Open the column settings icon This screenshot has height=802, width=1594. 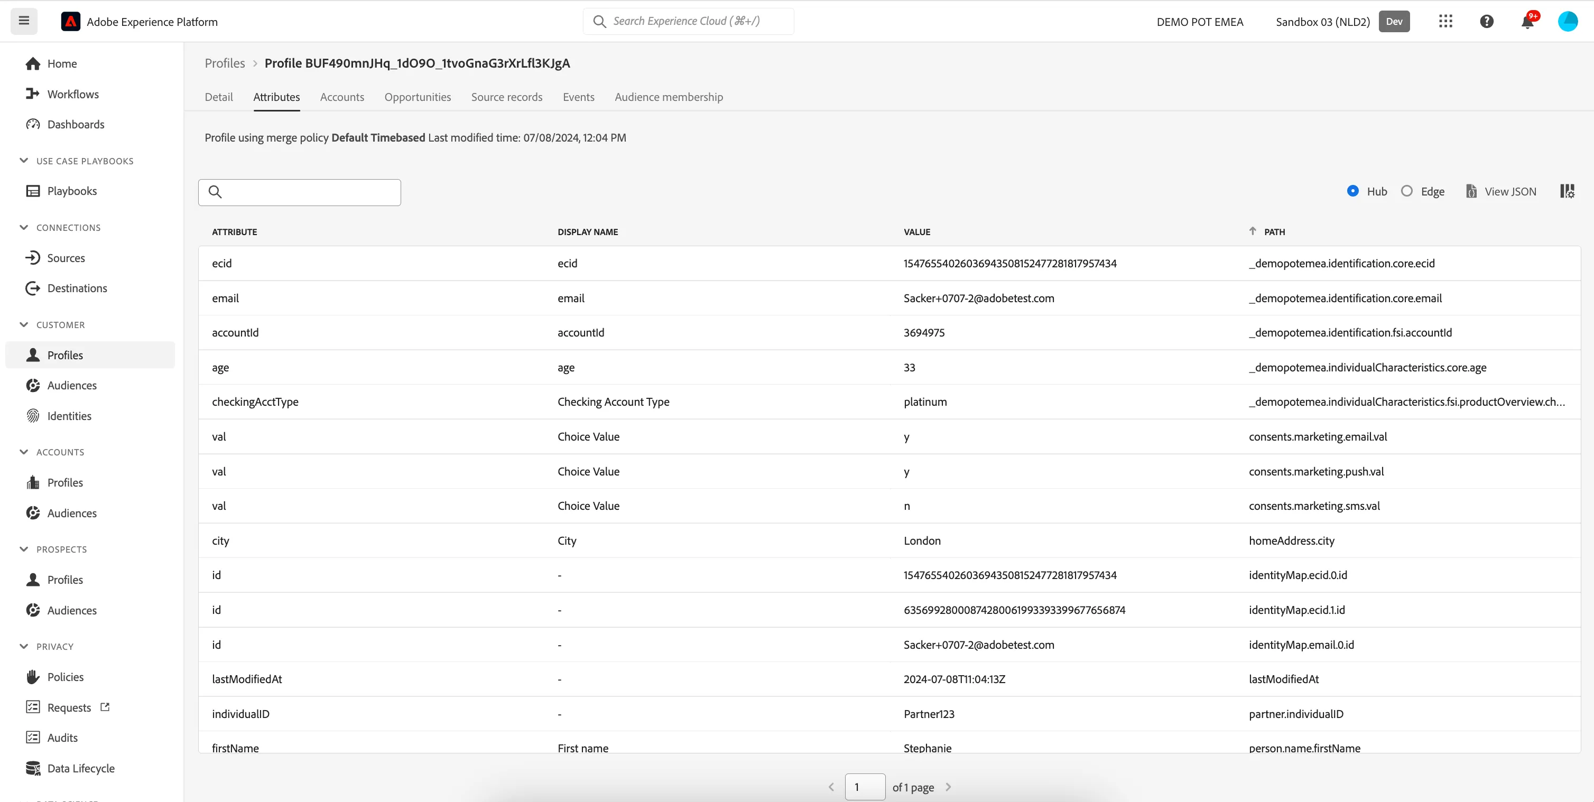(1567, 192)
